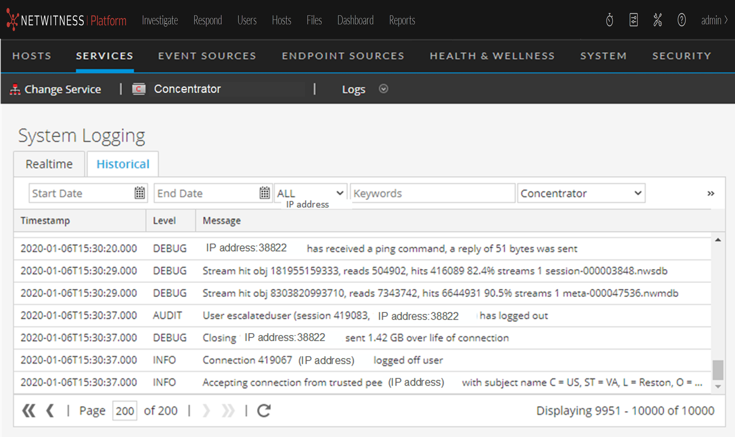Click the refresh logs icon
Image resolution: width=735 pixels, height=437 pixels.
pyautogui.click(x=264, y=410)
